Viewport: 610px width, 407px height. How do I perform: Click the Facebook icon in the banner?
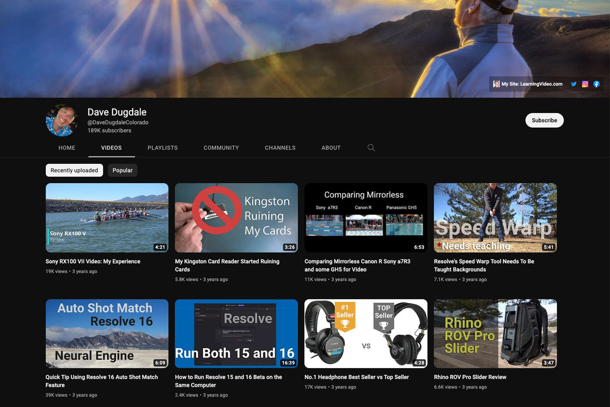click(x=596, y=84)
